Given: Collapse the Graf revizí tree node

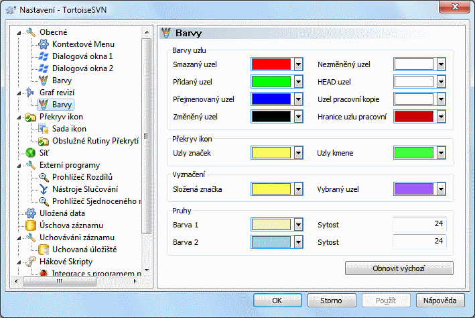Looking at the screenshot, I should pyautogui.click(x=19, y=93).
